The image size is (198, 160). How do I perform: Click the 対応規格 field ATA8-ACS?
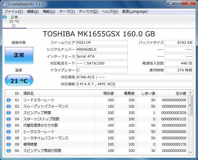point(135,77)
